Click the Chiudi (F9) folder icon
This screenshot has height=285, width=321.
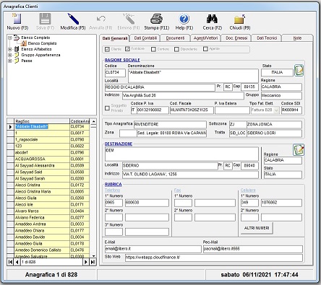click(240, 19)
